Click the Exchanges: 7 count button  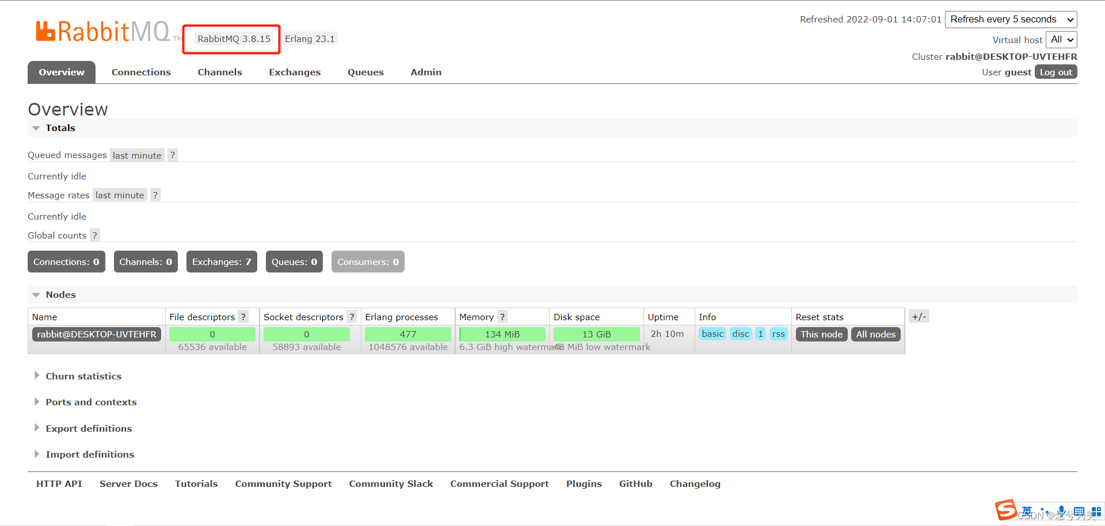coord(222,262)
